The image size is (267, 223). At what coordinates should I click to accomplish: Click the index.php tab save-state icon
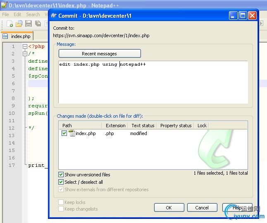[5, 36]
